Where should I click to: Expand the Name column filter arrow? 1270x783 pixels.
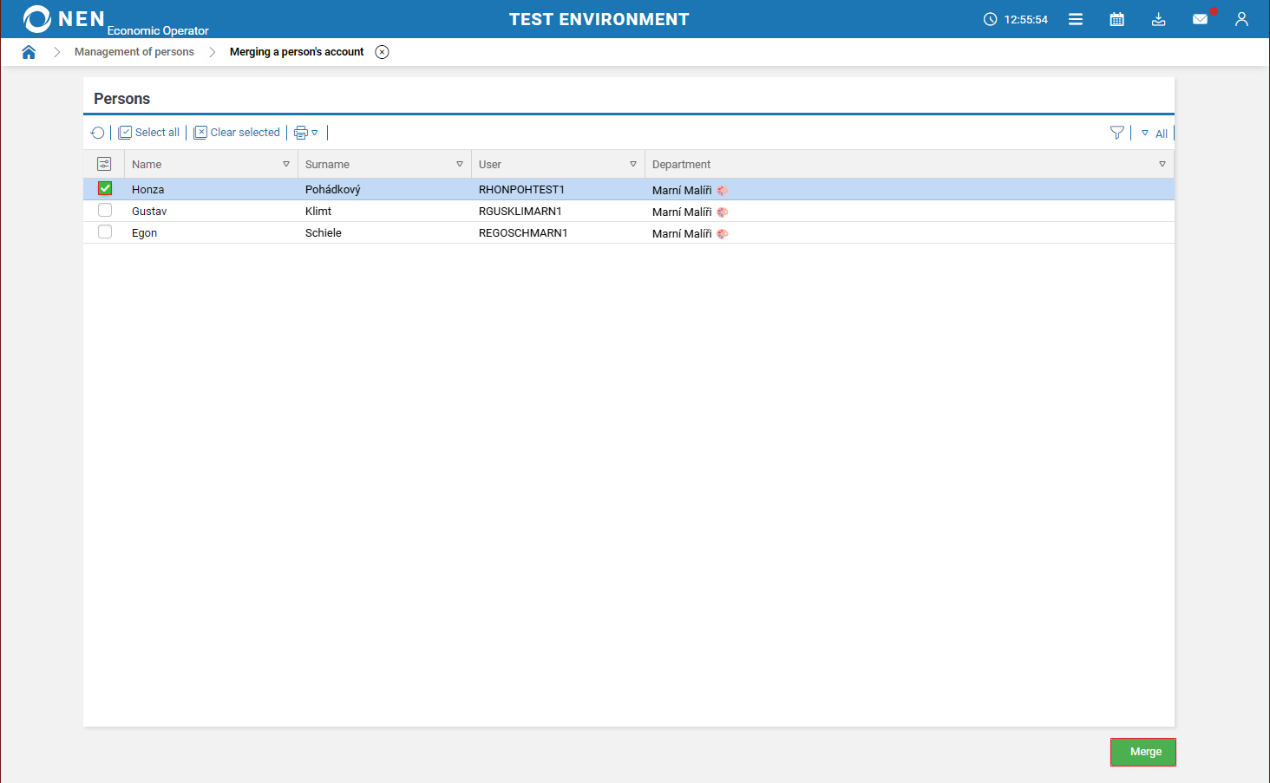coord(286,164)
